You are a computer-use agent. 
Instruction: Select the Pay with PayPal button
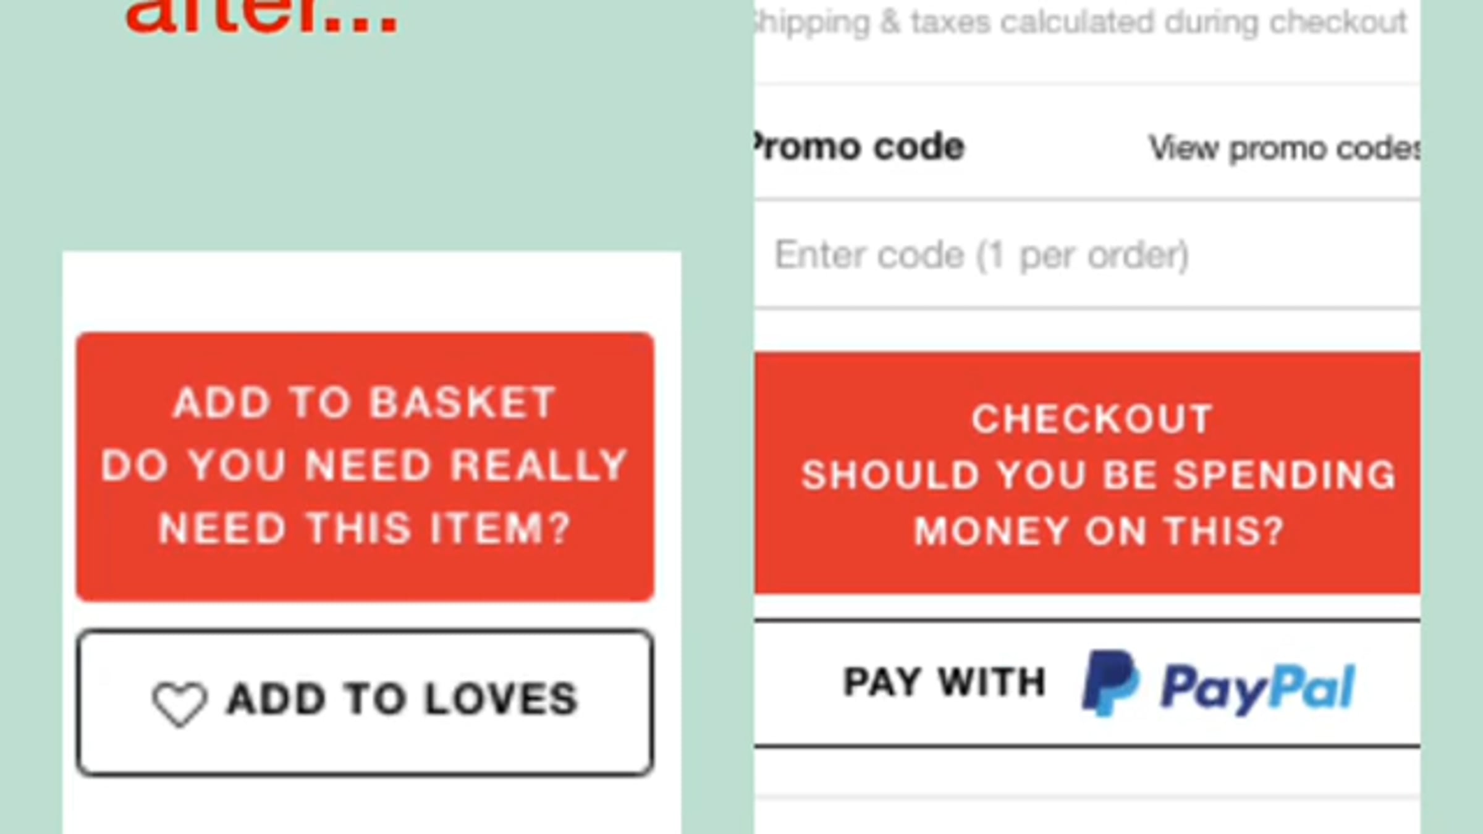1087,683
